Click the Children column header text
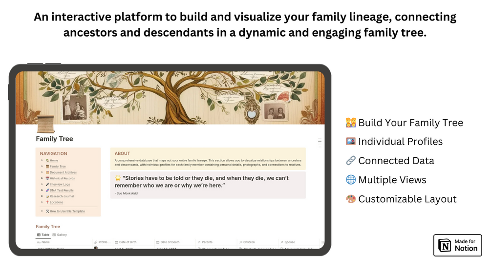Image resolution: width=491 pixels, height=276 pixels. click(249, 242)
